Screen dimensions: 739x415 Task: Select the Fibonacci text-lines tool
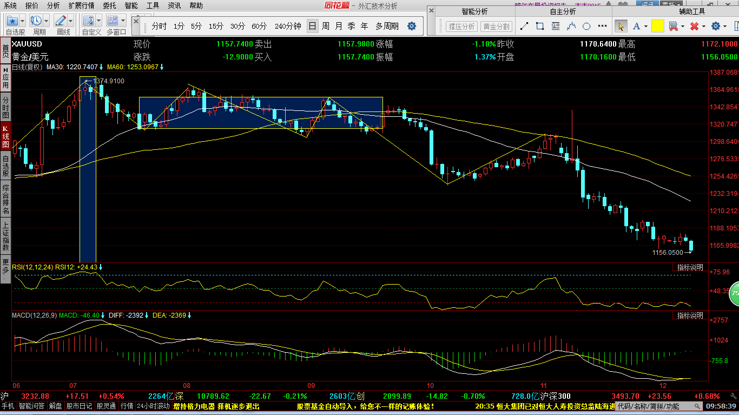[555, 26]
